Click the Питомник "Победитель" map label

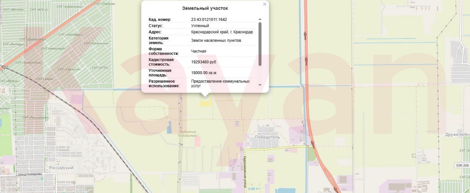[188, 134]
